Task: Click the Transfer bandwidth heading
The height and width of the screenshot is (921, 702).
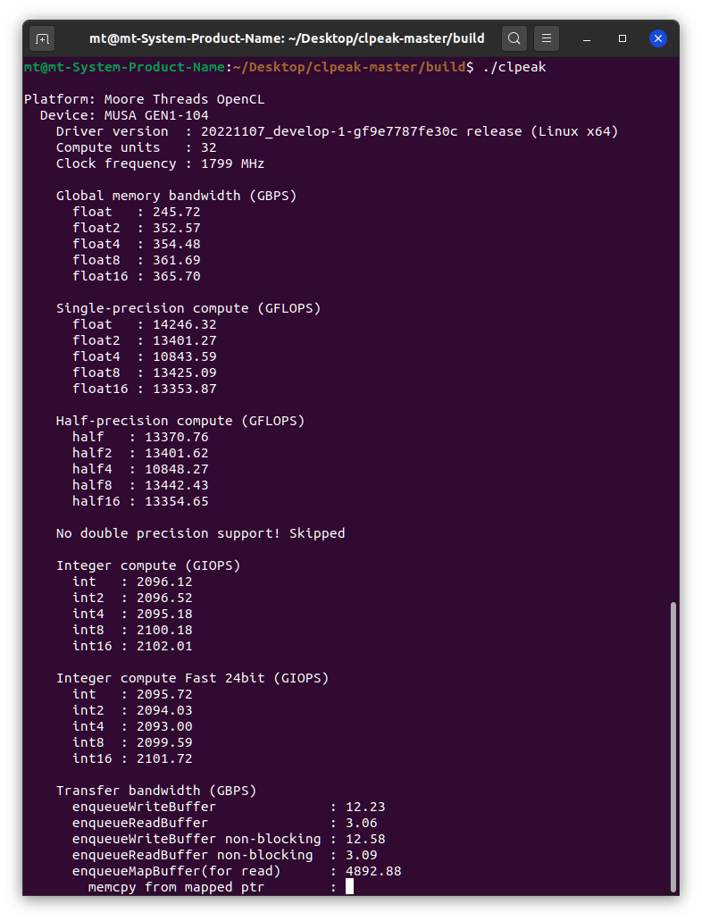Action: click(155, 791)
